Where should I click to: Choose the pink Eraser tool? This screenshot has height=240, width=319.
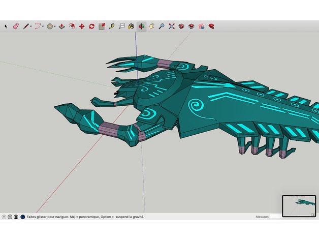click(15, 26)
